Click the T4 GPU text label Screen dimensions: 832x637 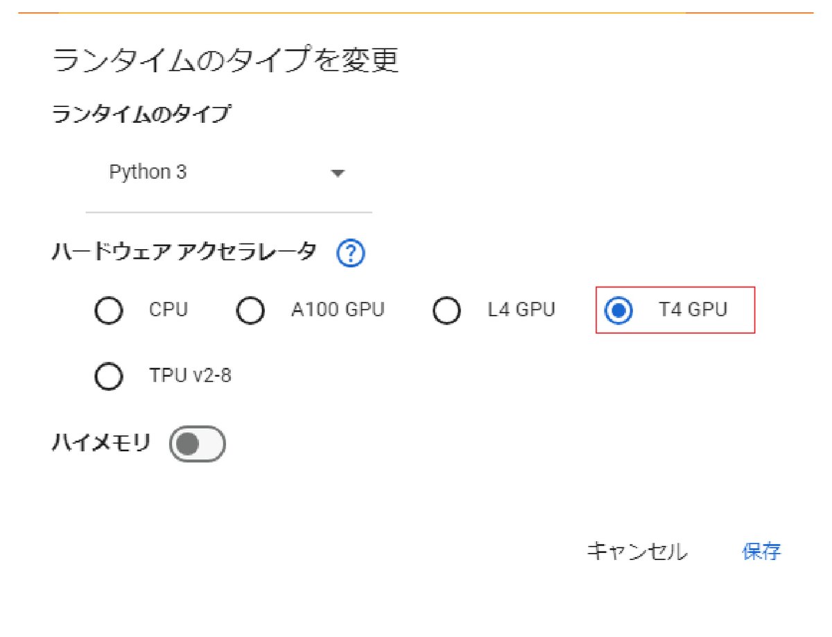coord(693,309)
